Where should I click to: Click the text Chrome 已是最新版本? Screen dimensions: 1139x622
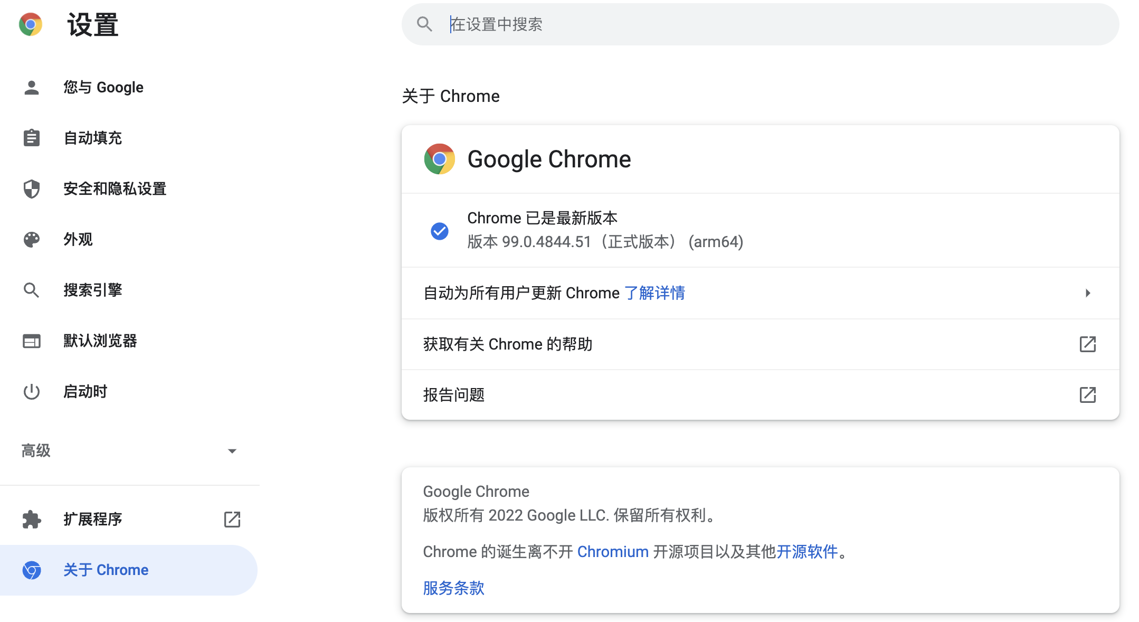pyautogui.click(x=543, y=218)
